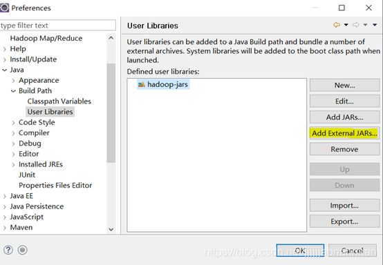Collapse the Java tree node
This screenshot has width=383, height=265.
pos(5,70)
